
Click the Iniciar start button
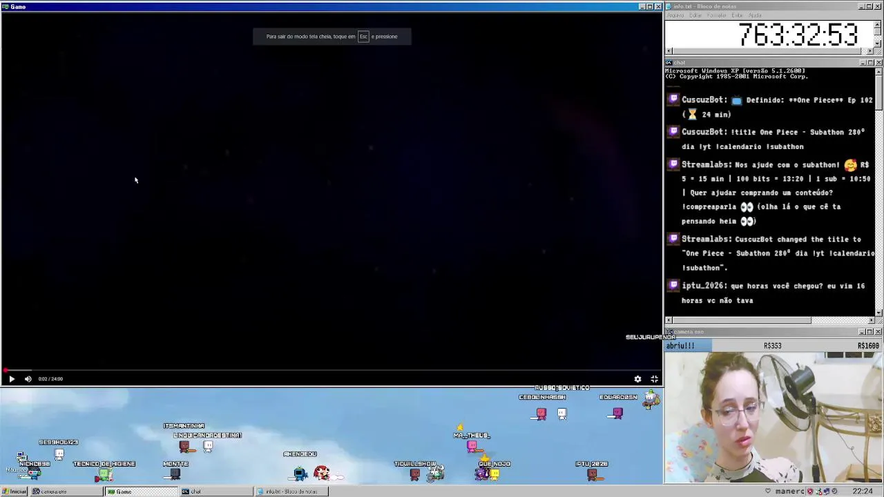pyautogui.click(x=14, y=491)
